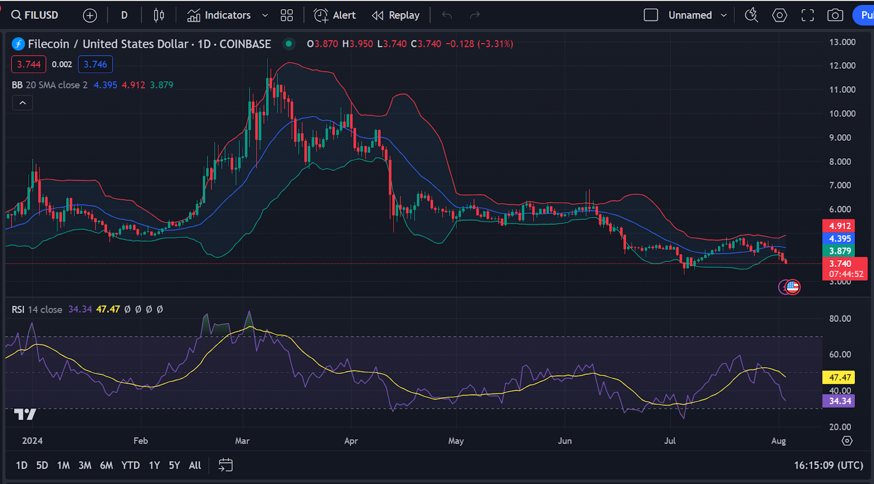Open the FILUSD symbol search
This screenshot has width=874, height=484.
click(x=35, y=15)
